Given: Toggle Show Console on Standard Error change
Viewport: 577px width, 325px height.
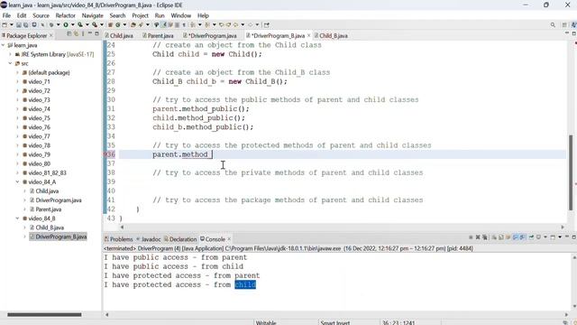Looking at the screenshot, I should tap(522, 237).
